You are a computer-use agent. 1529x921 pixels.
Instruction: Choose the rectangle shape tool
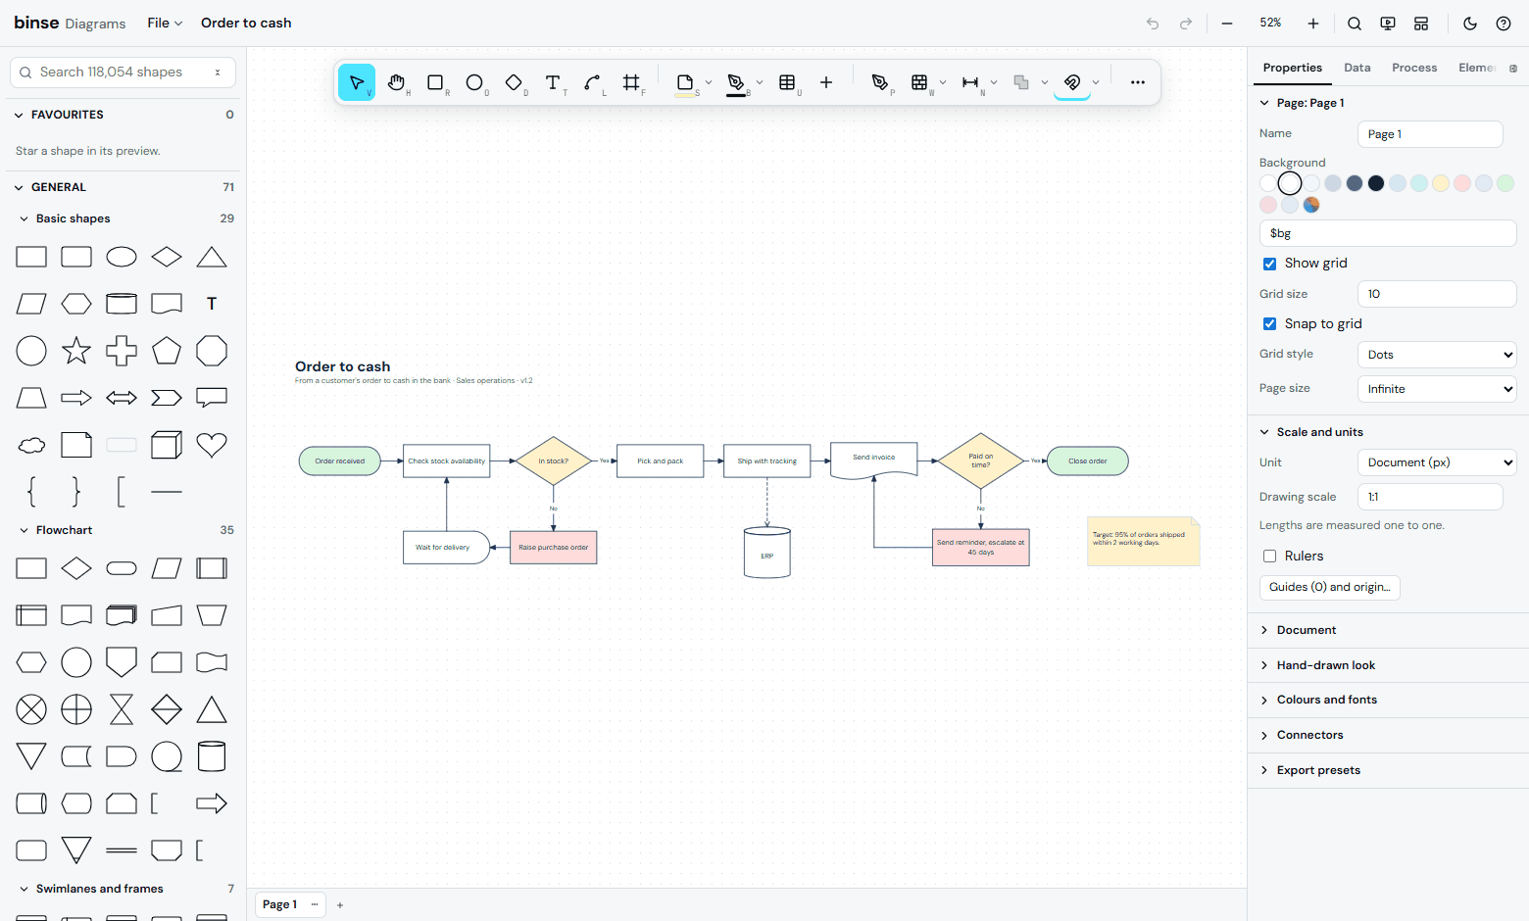click(435, 82)
